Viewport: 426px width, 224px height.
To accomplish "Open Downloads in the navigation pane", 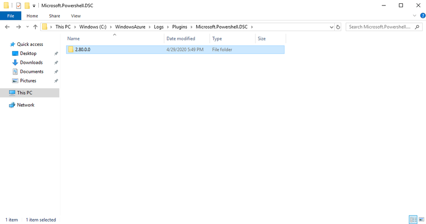I will (x=31, y=62).
